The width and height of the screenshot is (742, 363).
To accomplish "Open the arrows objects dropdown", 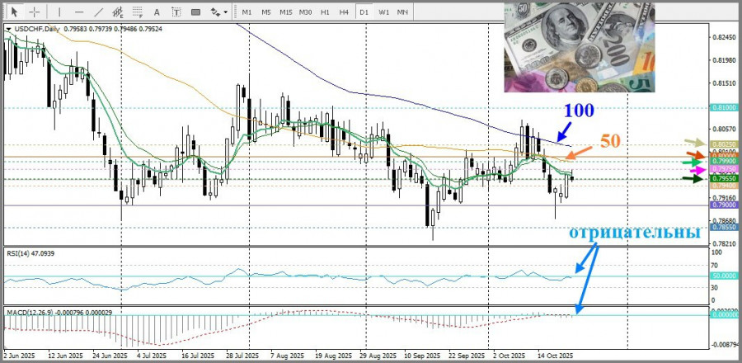I will 218,12.
